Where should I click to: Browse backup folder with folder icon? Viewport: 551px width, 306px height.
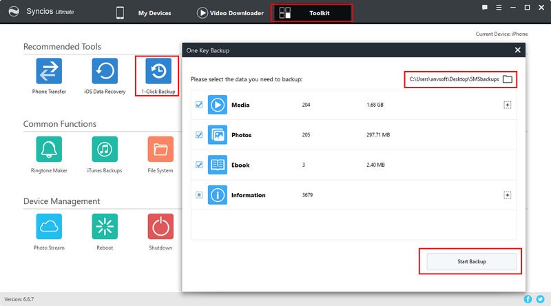click(x=508, y=79)
